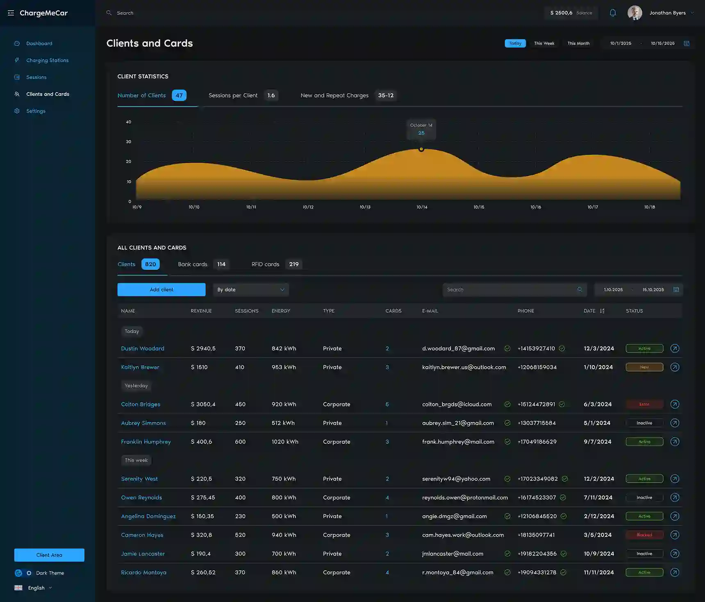Expand the By date sort dropdown
This screenshot has width=705, height=602.
click(x=251, y=290)
